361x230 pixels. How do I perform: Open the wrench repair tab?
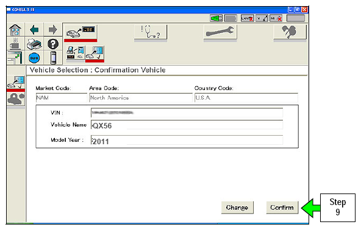tap(220, 33)
